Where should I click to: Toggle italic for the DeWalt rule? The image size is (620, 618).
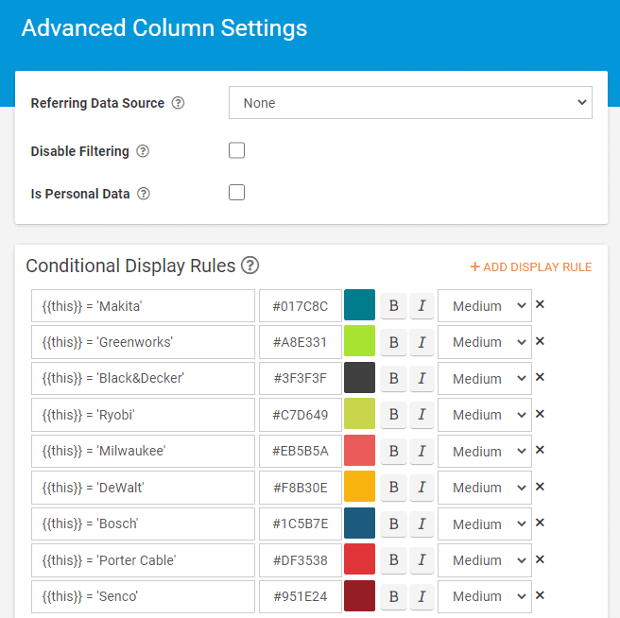pyautogui.click(x=422, y=488)
